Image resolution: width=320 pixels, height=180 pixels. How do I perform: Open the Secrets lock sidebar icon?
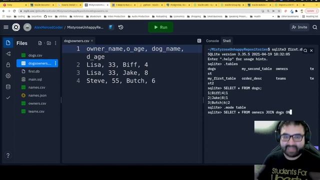click(8, 64)
